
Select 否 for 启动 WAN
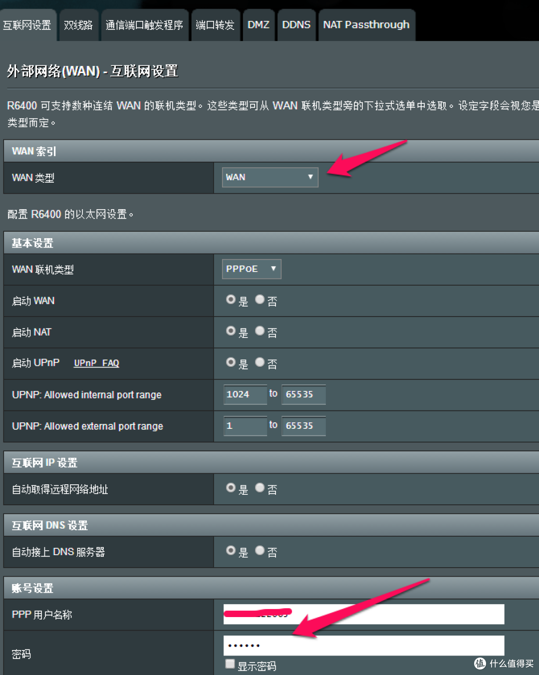[260, 300]
